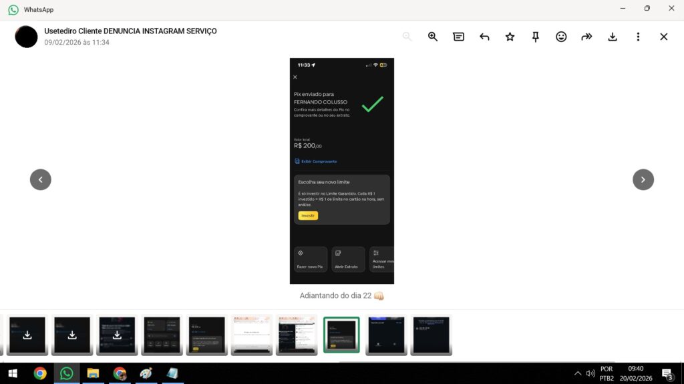This screenshot has width=684, height=384.
Task: Select the first thumbnail with download icon
Action: 27,335
